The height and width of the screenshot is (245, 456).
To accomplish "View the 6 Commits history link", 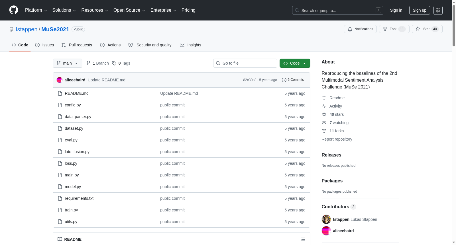I will tap(293, 80).
